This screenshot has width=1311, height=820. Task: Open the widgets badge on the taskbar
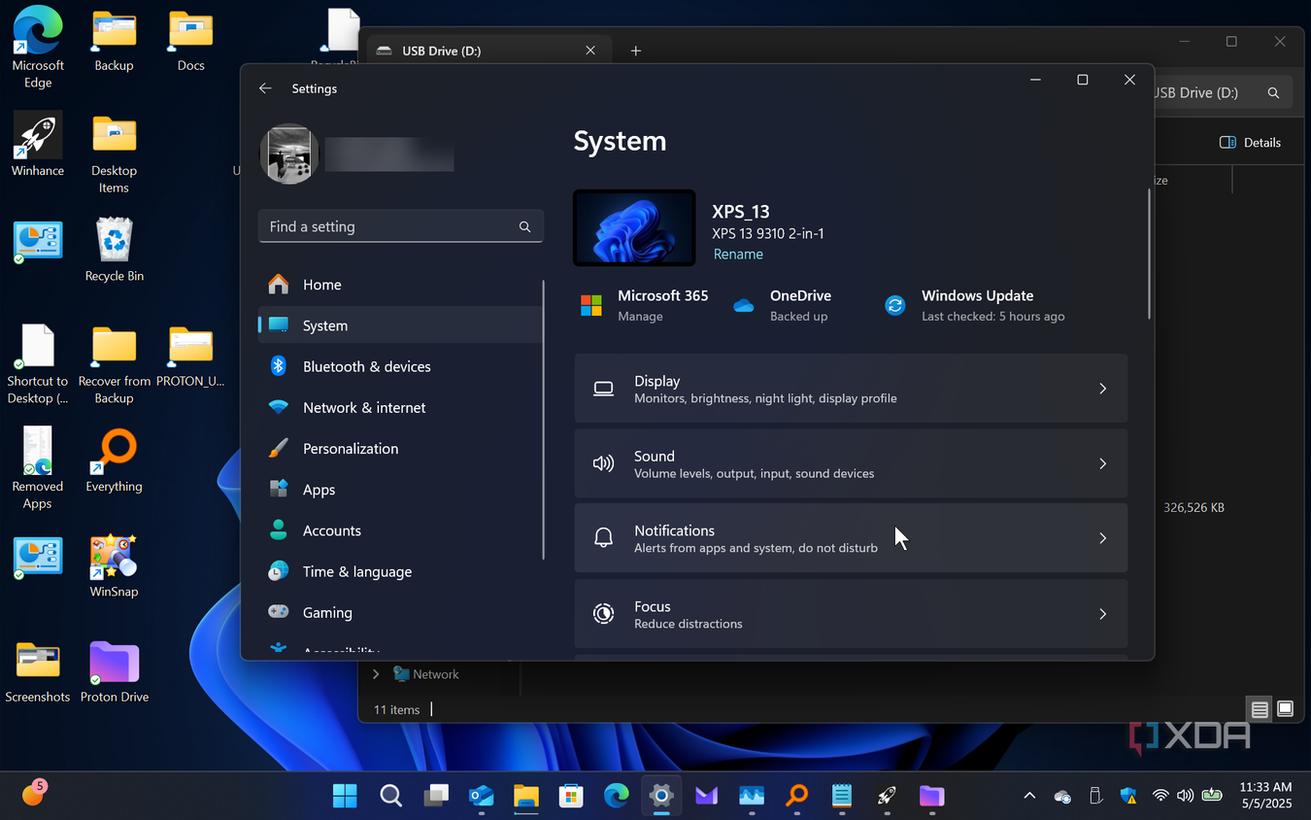pos(33,794)
